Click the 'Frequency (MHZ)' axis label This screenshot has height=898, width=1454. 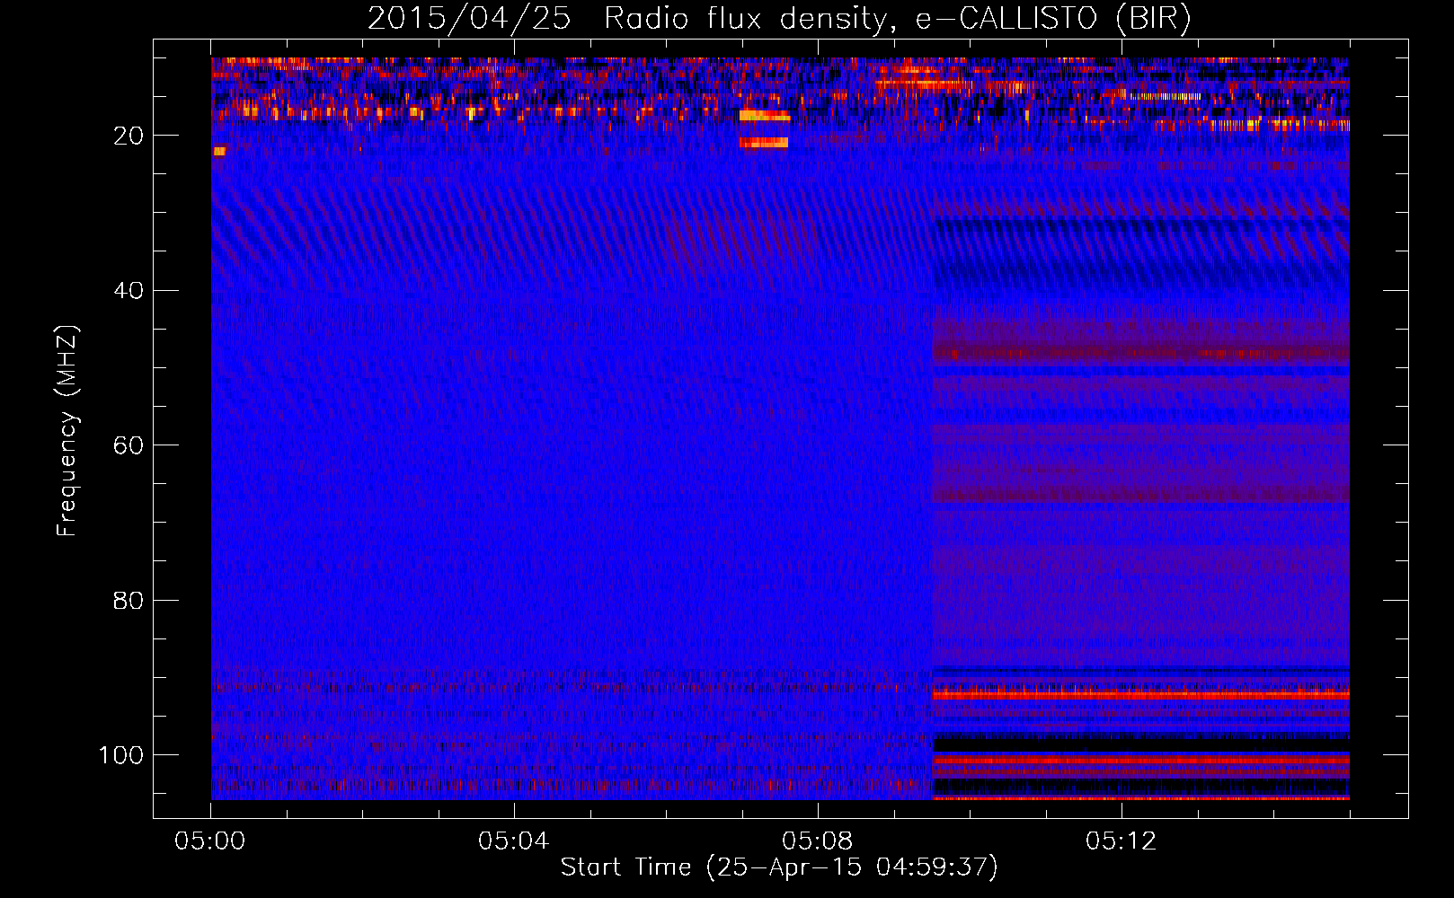pyautogui.click(x=67, y=431)
